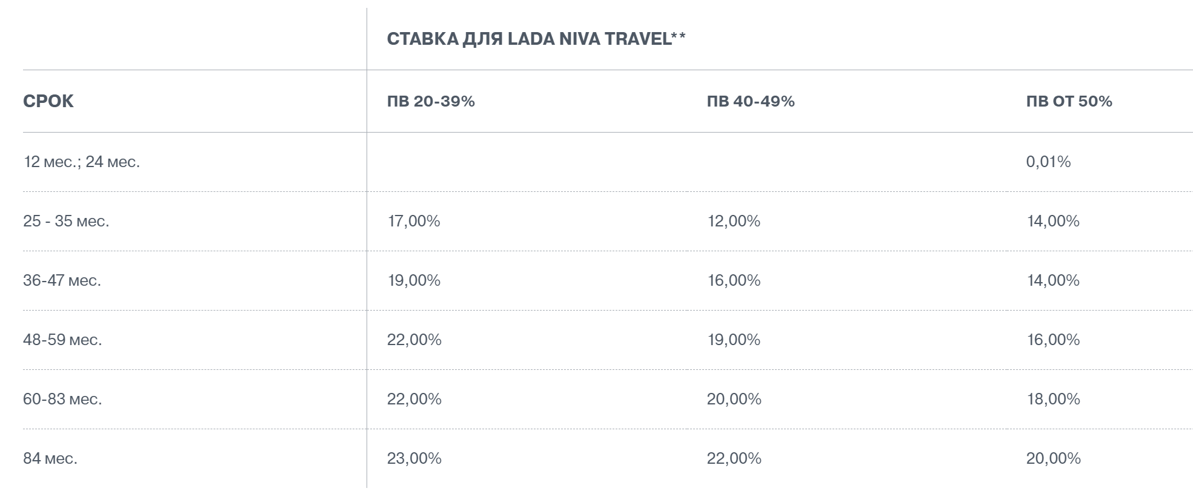The width and height of the screenshot is (1193, 491).
Task: Click the 18,00% rate cell
Action: pos(1054,399)
